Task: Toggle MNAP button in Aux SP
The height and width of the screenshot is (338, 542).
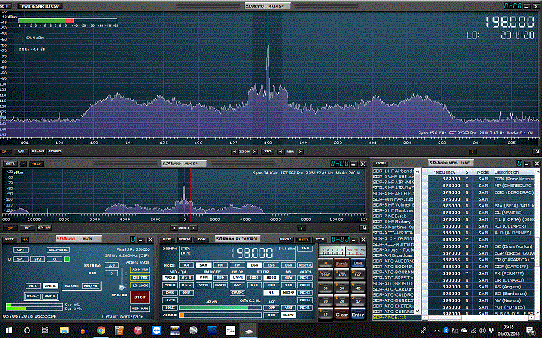Action: click(36, 164)
